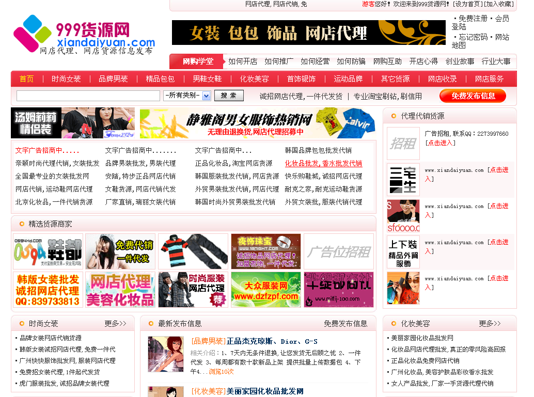Click the 亲颖时尚代理代销,女装批发 link
Viewport: 534px width, 397px height.
pyautogui.click(x=57, y=164)
